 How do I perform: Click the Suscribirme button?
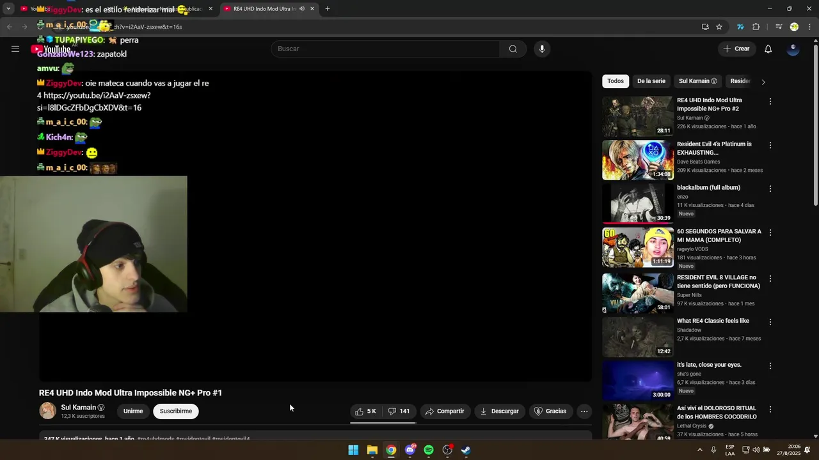176,411
